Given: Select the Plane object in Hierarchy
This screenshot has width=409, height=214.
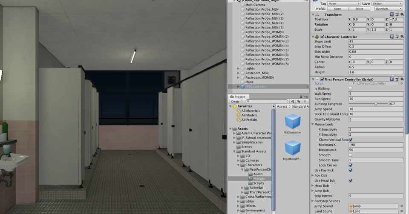Looking at the screenshot, I should (x=249, y=82).
